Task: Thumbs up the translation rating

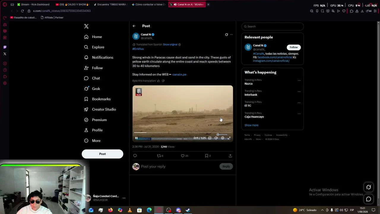Action: coord(159,81)
